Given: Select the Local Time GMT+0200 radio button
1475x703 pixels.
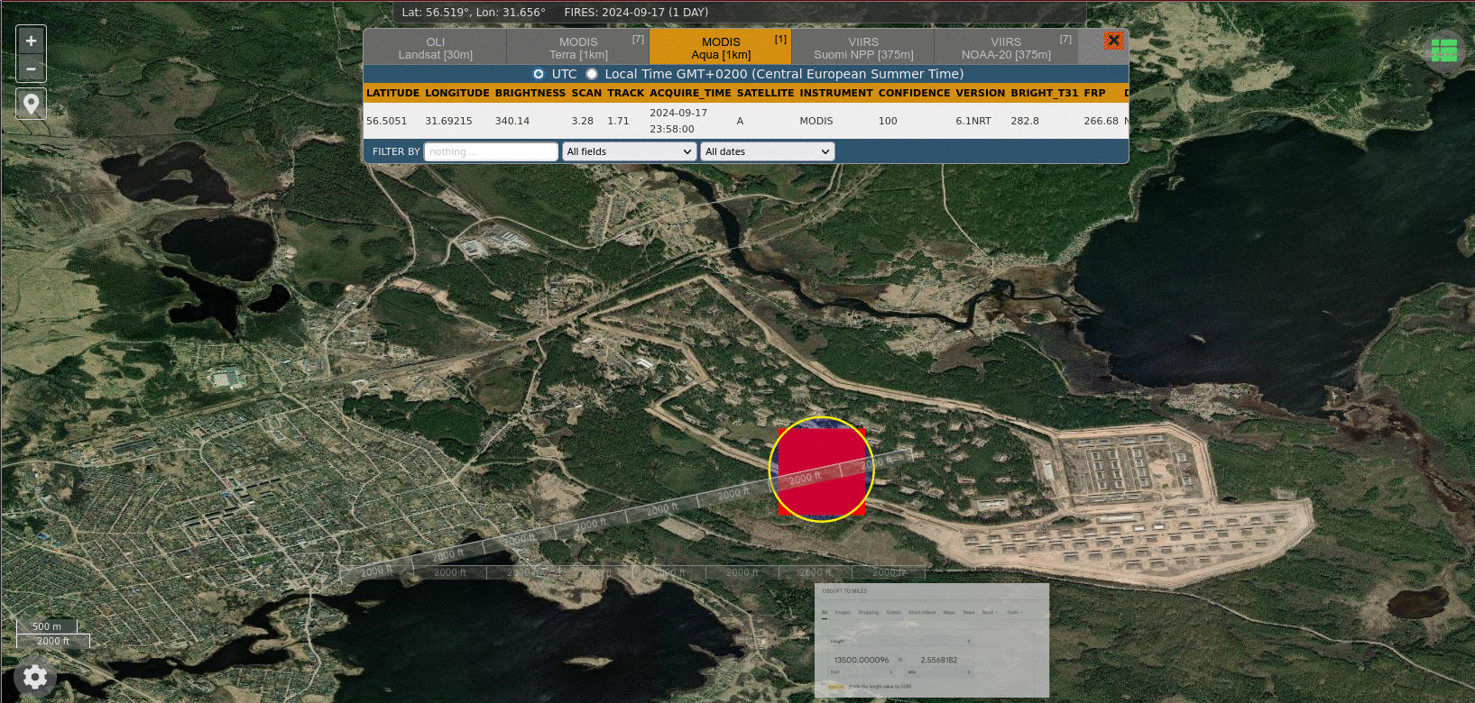Looking at the screenshot, I should (592, 74).
